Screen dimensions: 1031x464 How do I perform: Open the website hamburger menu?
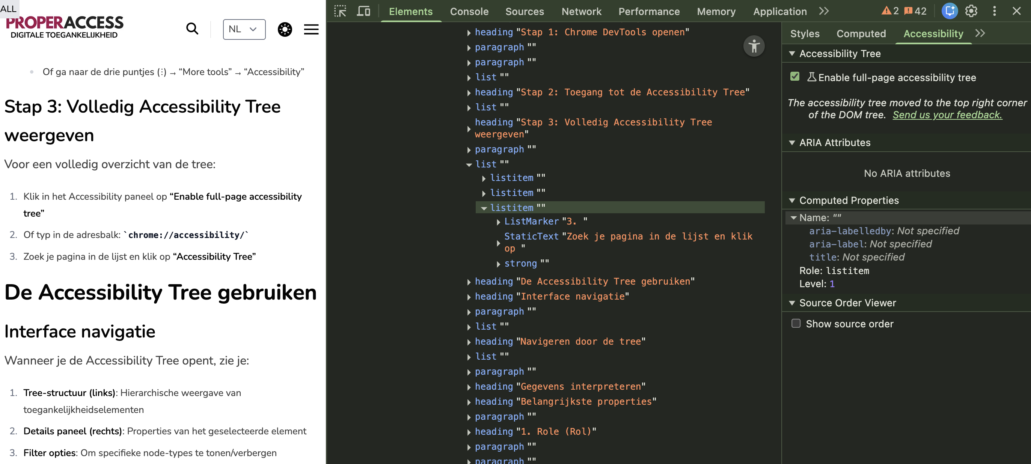pos(311,29)
